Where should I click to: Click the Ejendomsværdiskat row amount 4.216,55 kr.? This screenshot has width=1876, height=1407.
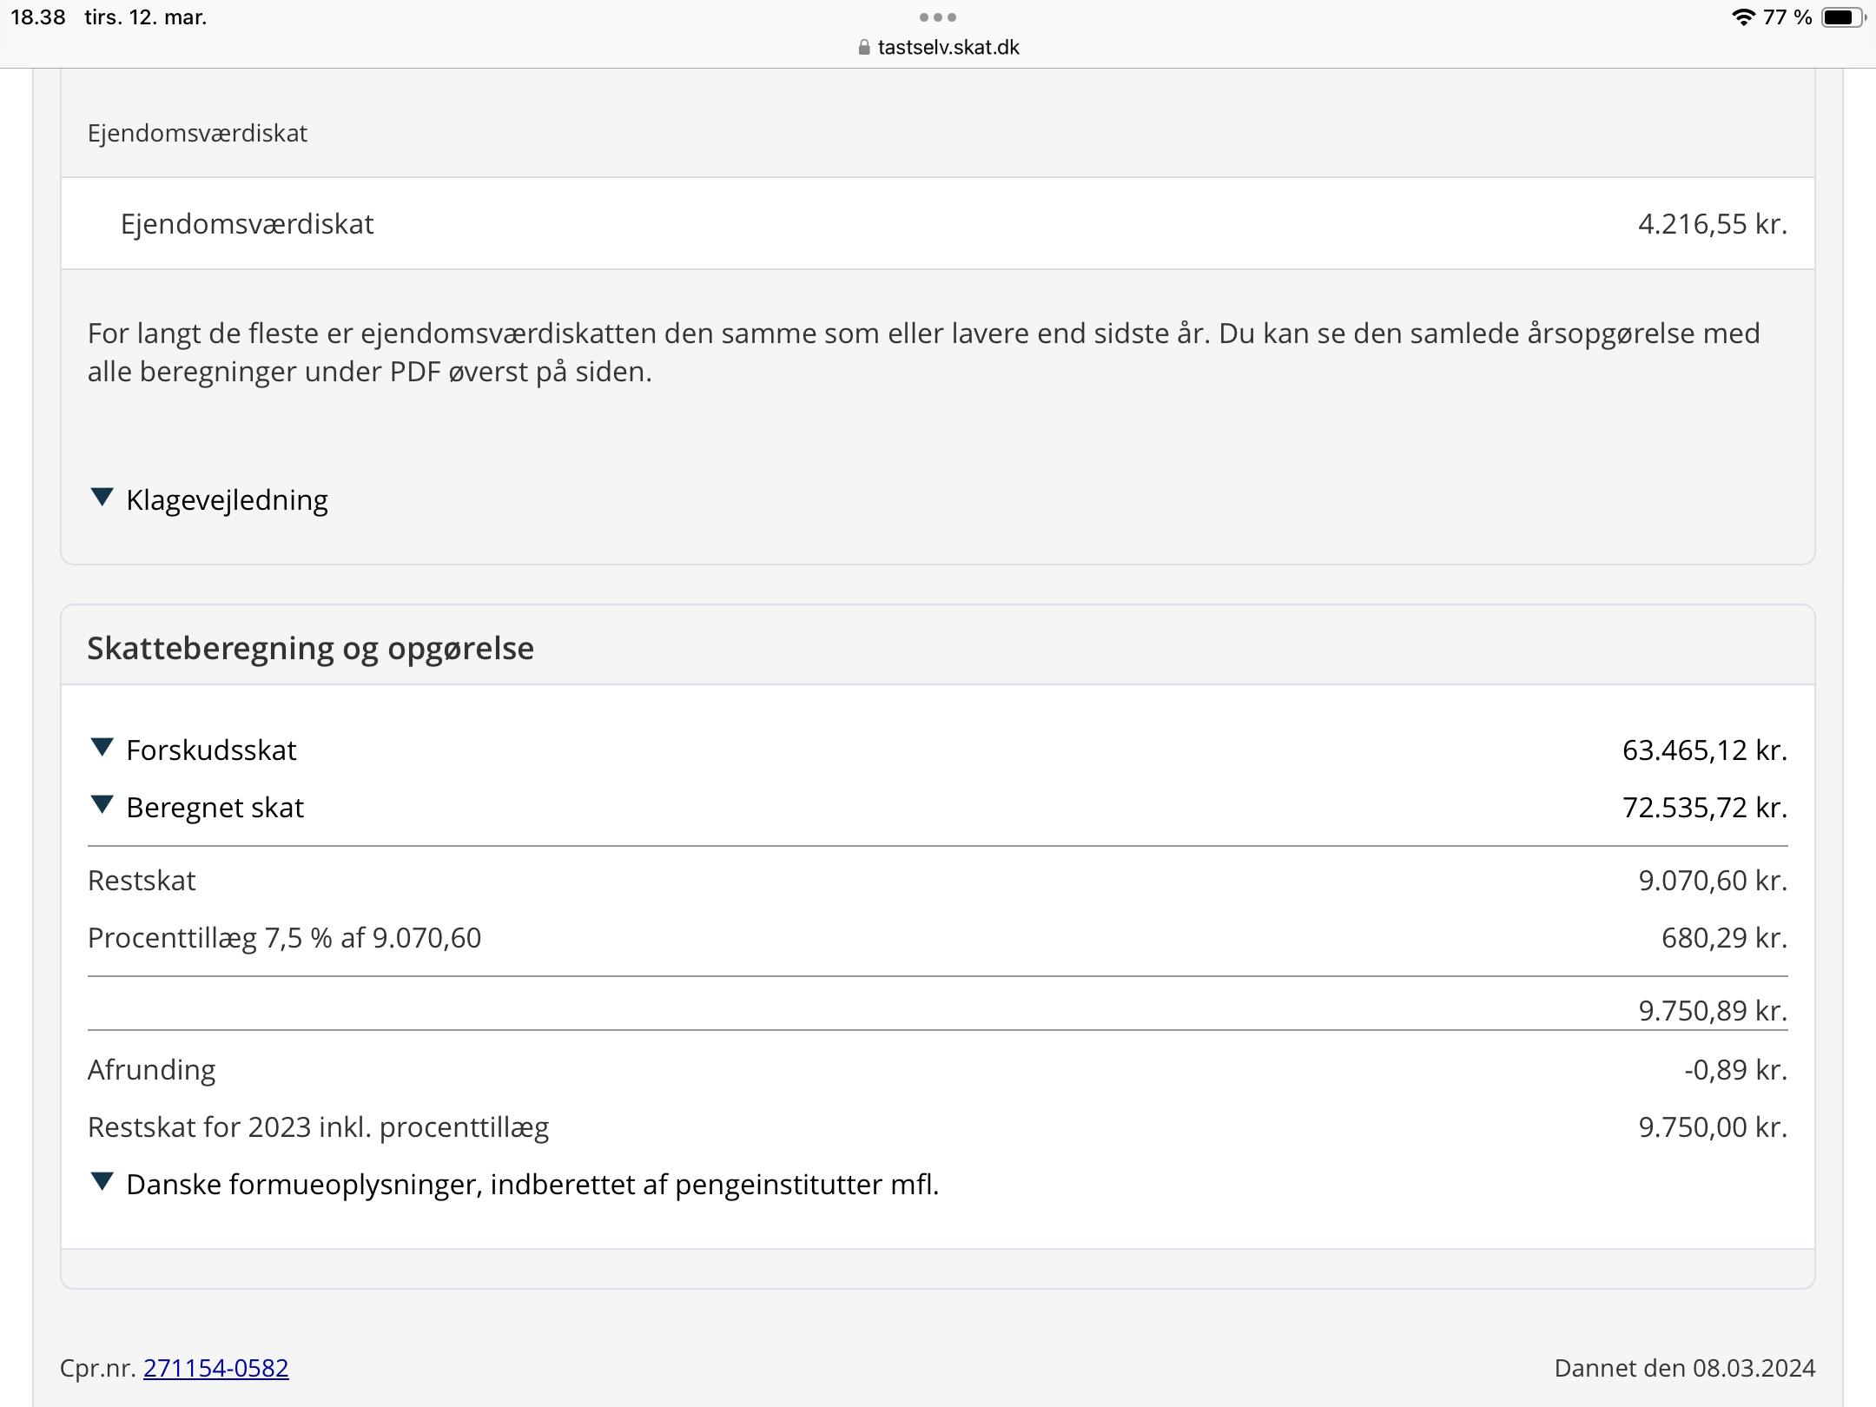pos(1712,224)
